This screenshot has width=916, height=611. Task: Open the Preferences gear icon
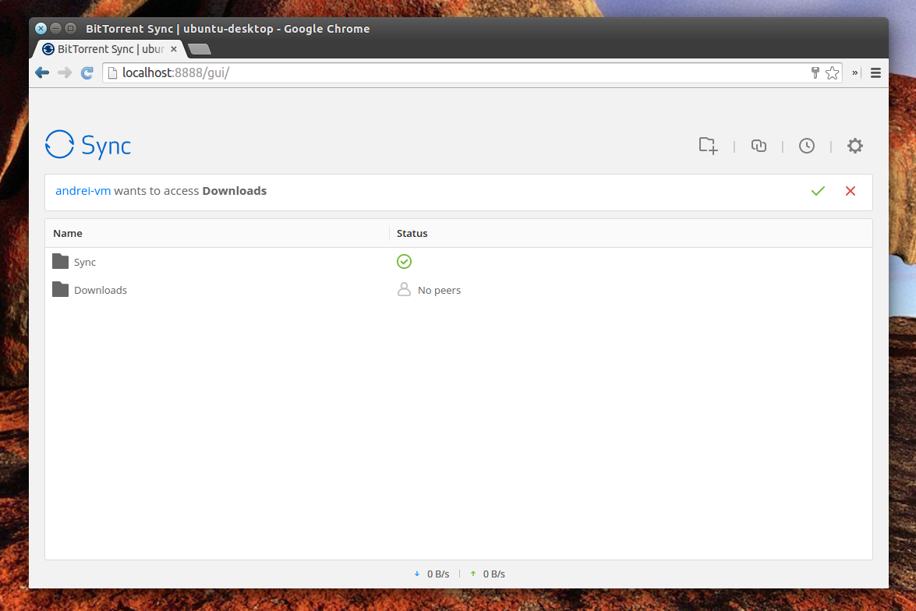click(x=855, y=146)
